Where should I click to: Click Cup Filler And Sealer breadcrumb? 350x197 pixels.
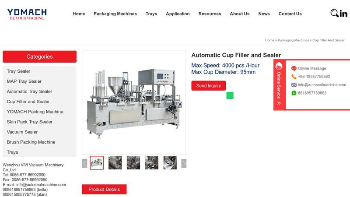[329, 40]
